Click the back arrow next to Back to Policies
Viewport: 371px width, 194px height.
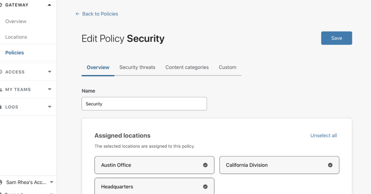[77, 14]
